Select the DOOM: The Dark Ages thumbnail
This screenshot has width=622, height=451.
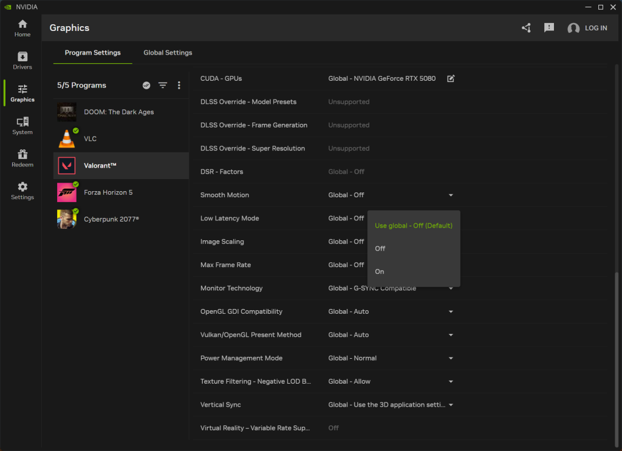pos(67,112)
